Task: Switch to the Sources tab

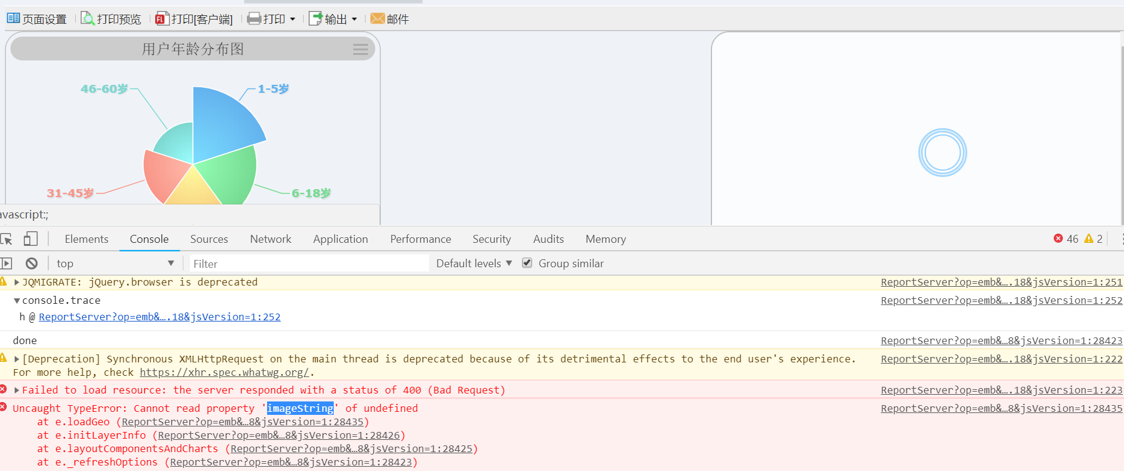Action: [209, 239]
